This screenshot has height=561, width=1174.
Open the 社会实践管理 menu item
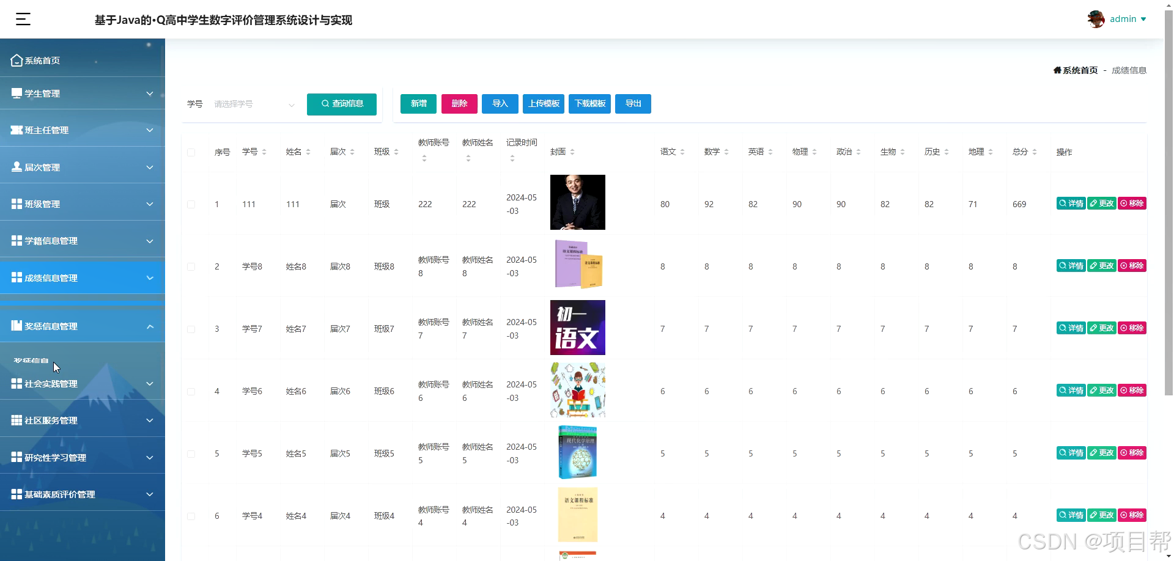tap(83, 384)
